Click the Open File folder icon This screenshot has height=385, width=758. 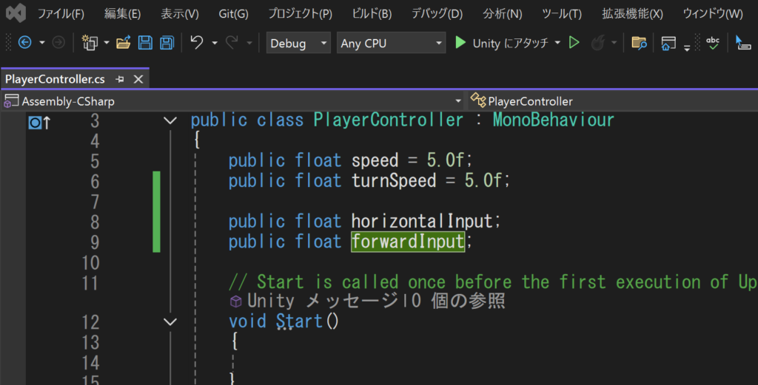(124, 43)
